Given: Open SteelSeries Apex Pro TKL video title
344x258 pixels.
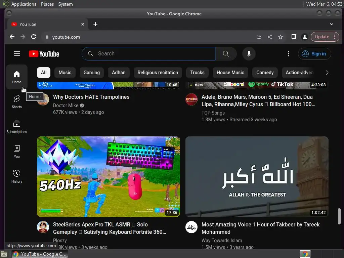Looking at the screenshot, I should click(110, 228).
